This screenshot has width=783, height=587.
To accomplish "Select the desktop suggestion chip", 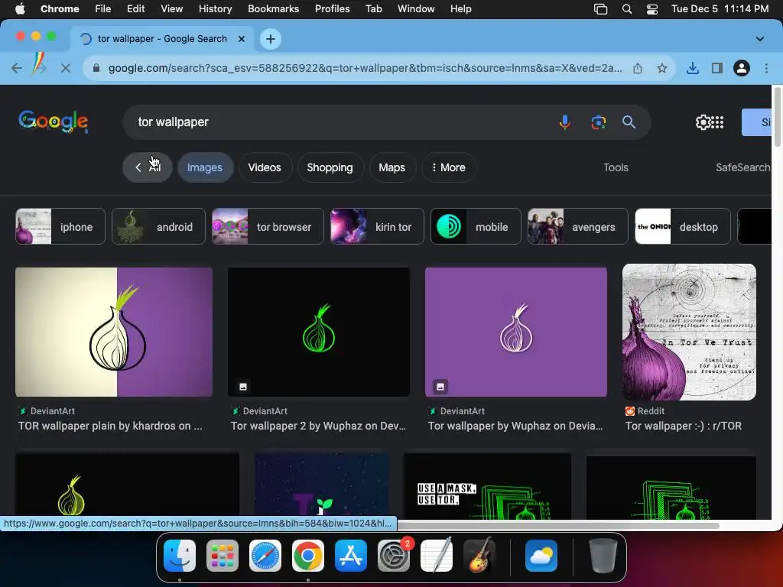I will pyautogui.click(x=683, y=226).
